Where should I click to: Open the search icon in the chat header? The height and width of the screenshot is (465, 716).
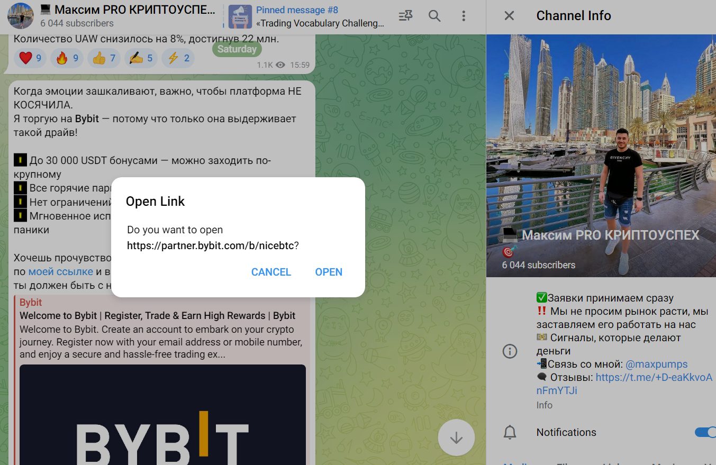(x=434, y=16)
